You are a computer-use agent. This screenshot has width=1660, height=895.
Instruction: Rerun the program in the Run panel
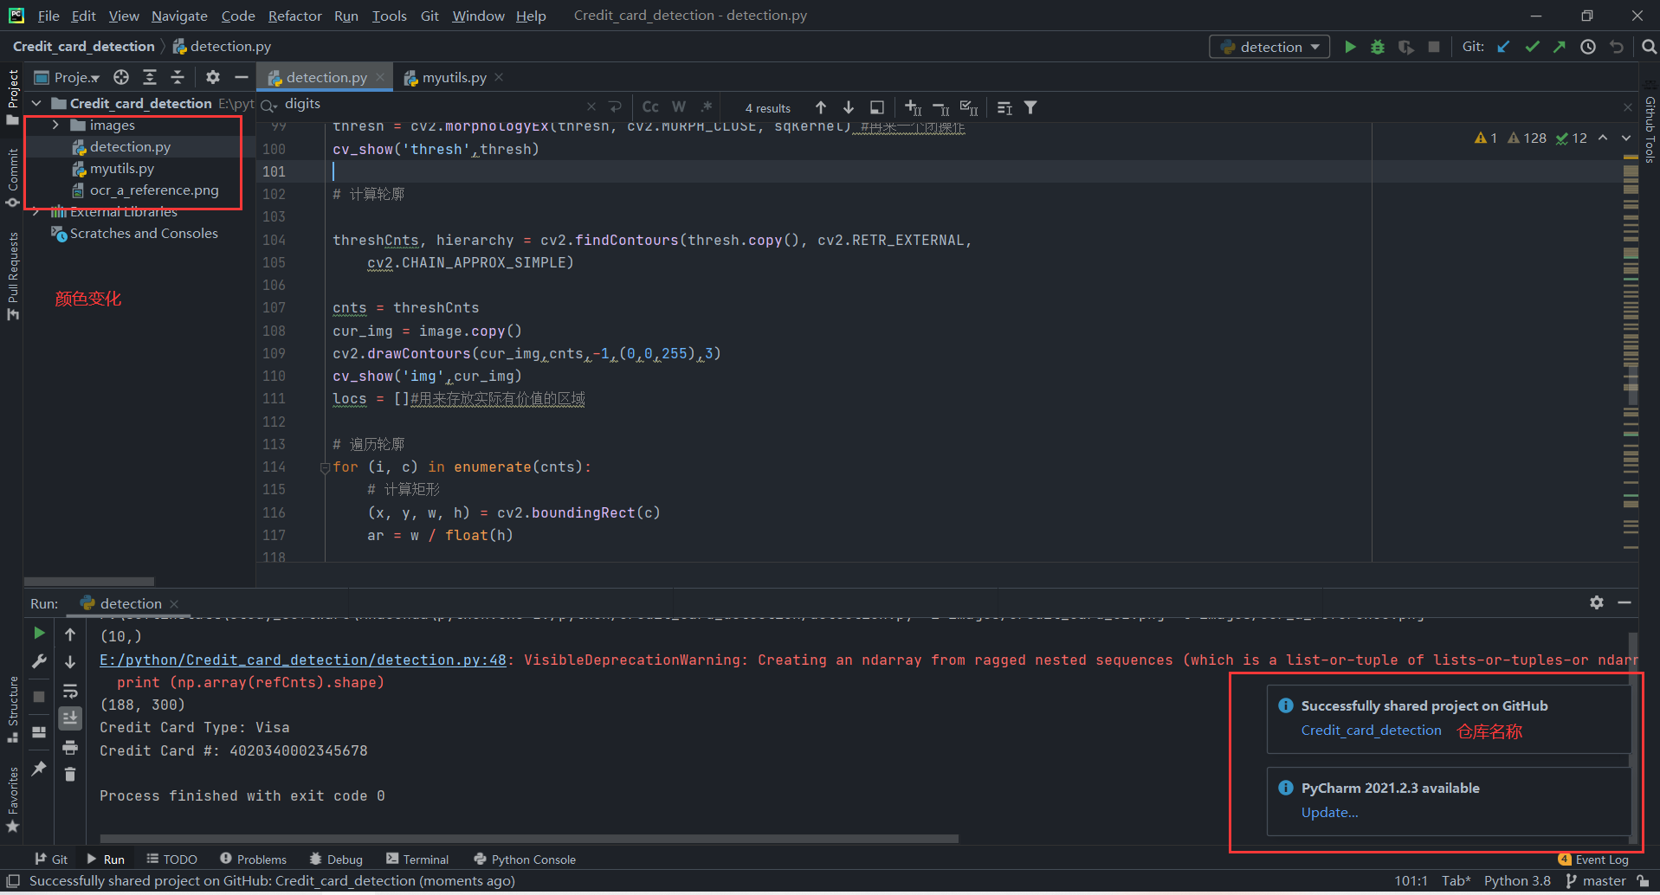click(x=38, y=633)
